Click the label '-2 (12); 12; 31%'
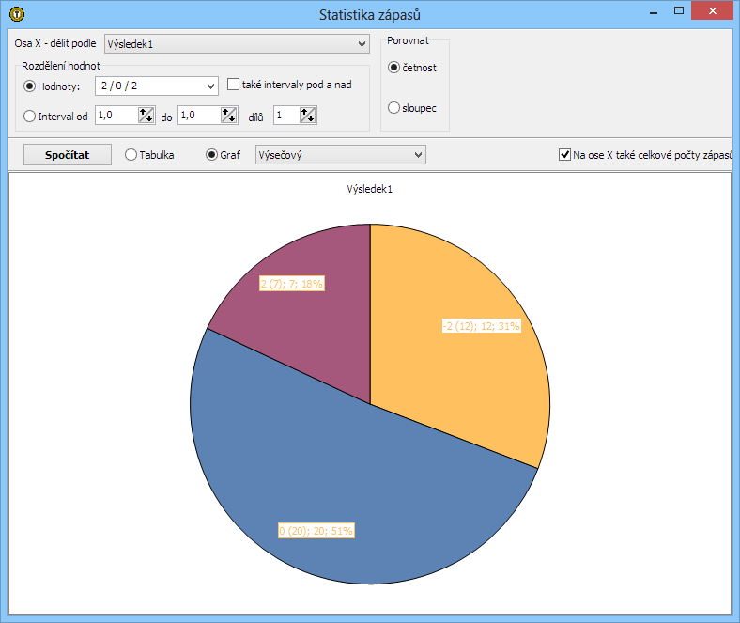This screenshot has height=623, width=740. tap(482, 326)
